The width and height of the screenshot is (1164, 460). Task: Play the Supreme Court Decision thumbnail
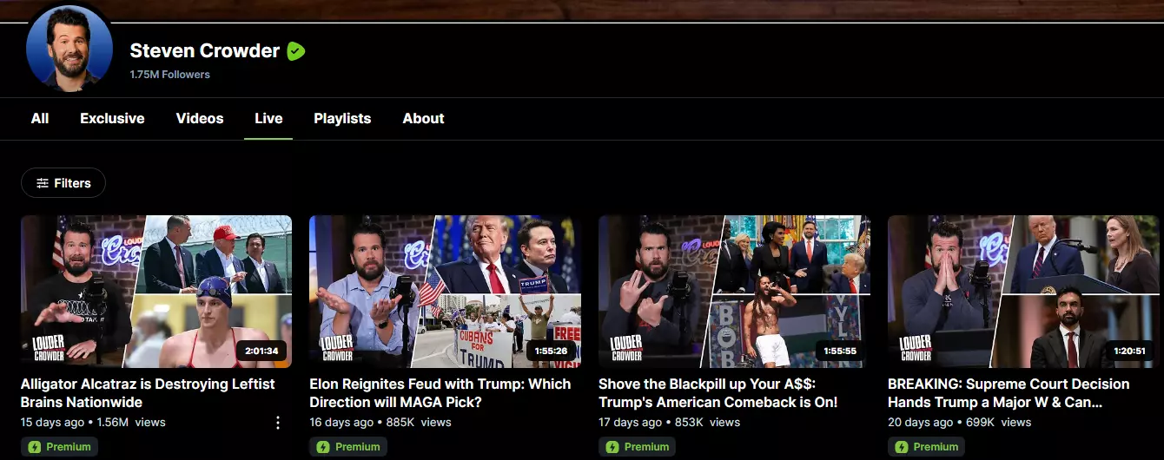click(1023, 292)
